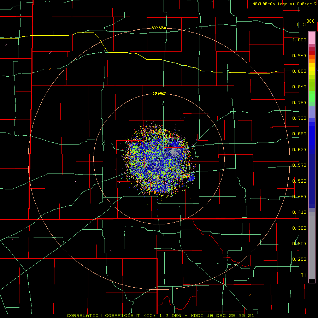
Task: Click the 0.573 legend value
Action: pos(299,165)
